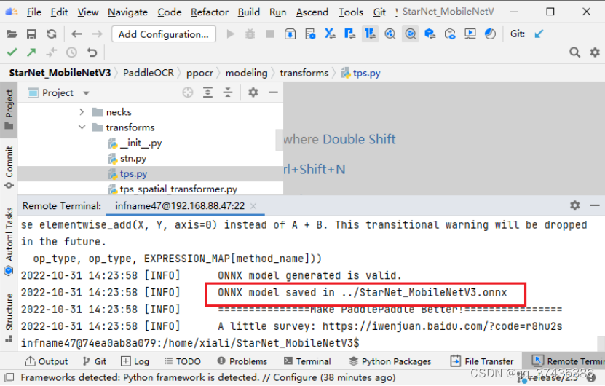
Task: Click the document with gear toolbar icon
Action: coord(310,34)
